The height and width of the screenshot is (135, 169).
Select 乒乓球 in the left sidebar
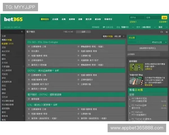[x=5, y=63]
